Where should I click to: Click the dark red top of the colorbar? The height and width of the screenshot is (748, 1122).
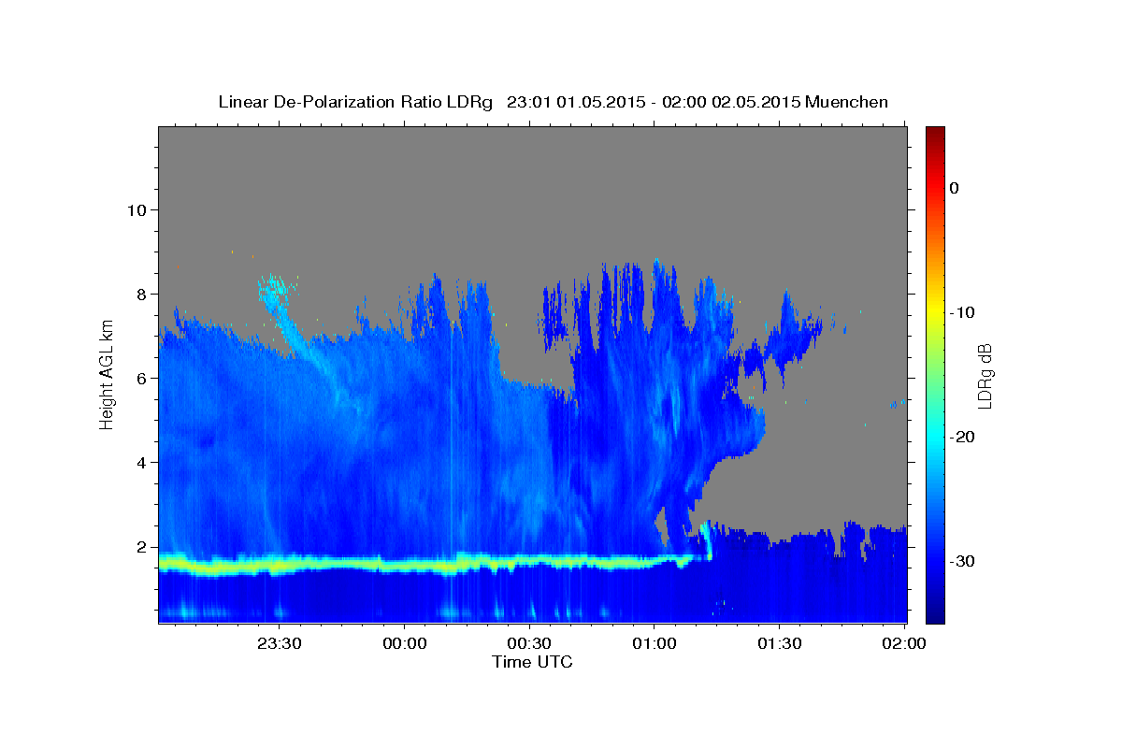934,133
